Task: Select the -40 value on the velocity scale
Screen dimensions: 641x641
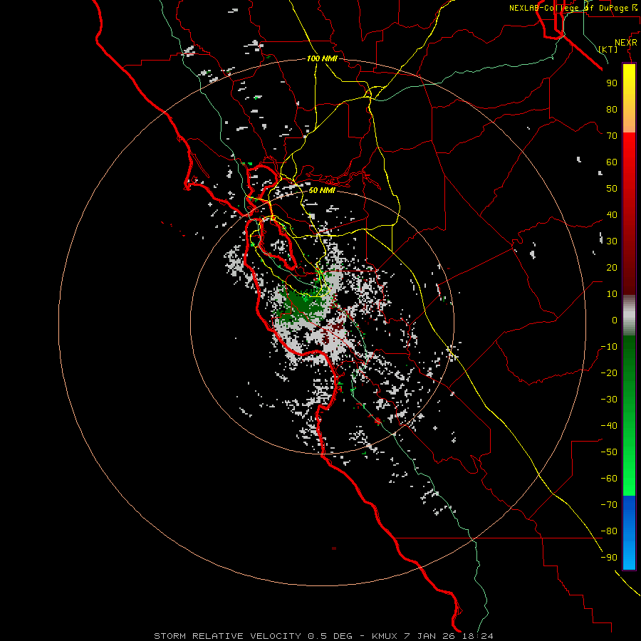Action: (x=609, y=426)
